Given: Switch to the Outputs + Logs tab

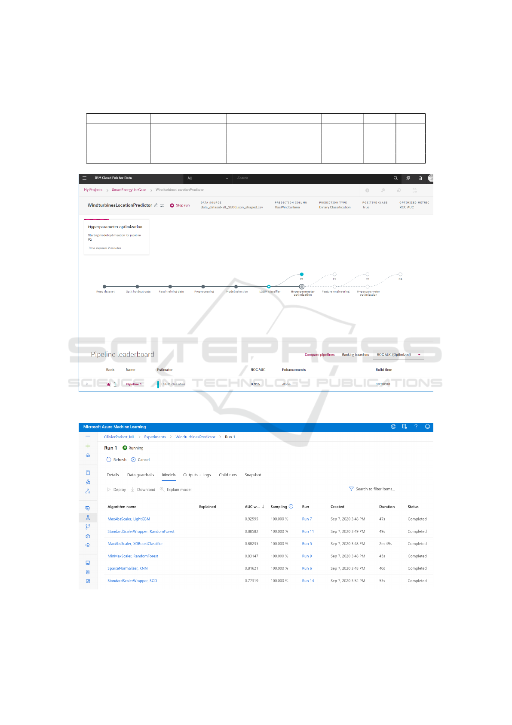Looking at the screenshot, I should pyautogui.click(x=197, y=475).
